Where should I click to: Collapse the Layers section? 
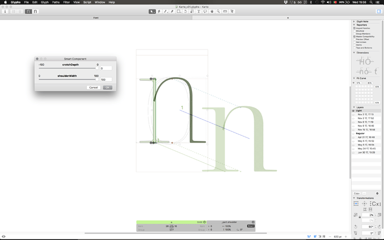point(354,107)
